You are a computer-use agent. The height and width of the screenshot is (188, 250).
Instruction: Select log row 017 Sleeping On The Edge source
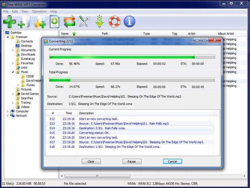(130, 142)
